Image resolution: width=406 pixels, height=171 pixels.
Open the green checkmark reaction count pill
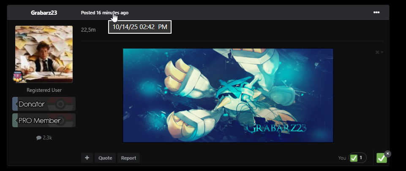point(357,158)
